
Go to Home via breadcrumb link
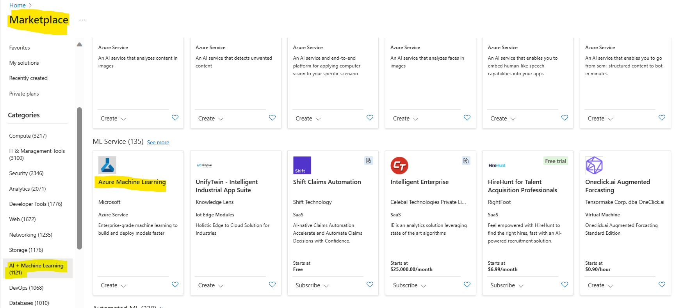[x=18, y=5]
